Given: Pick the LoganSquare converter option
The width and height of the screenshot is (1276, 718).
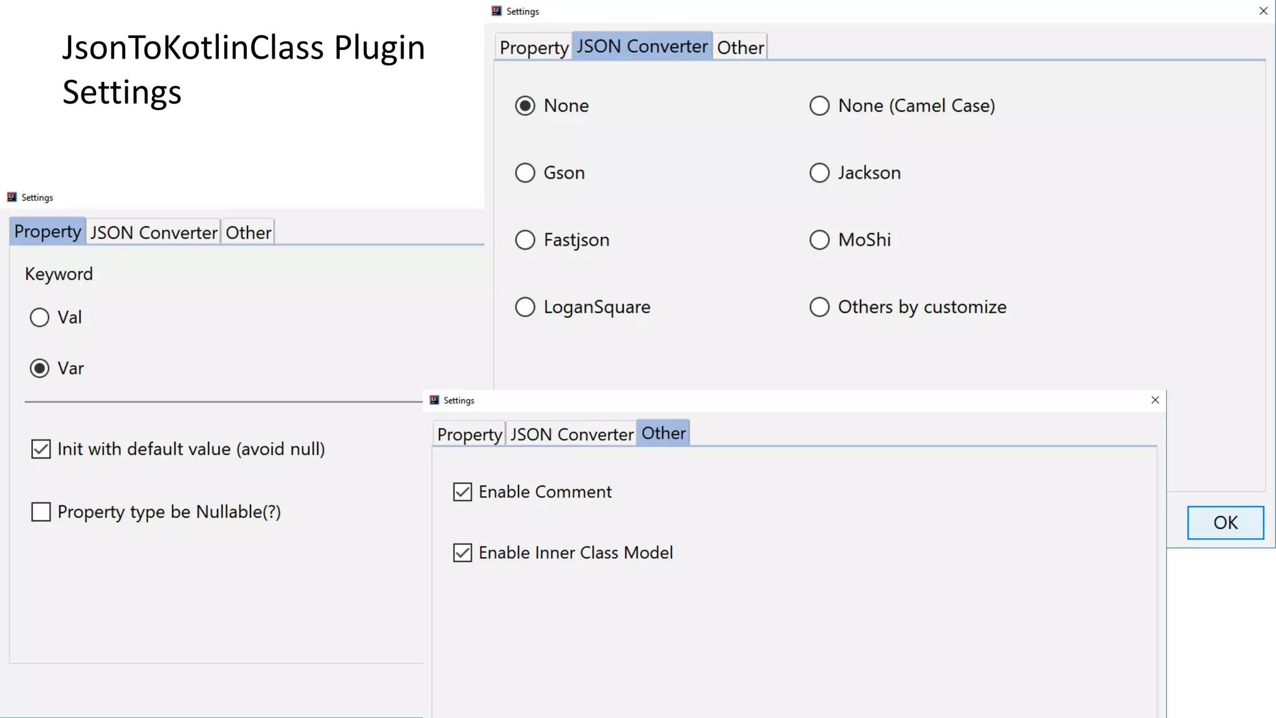Looking at the screenshot, I should (x=525, y=307).
